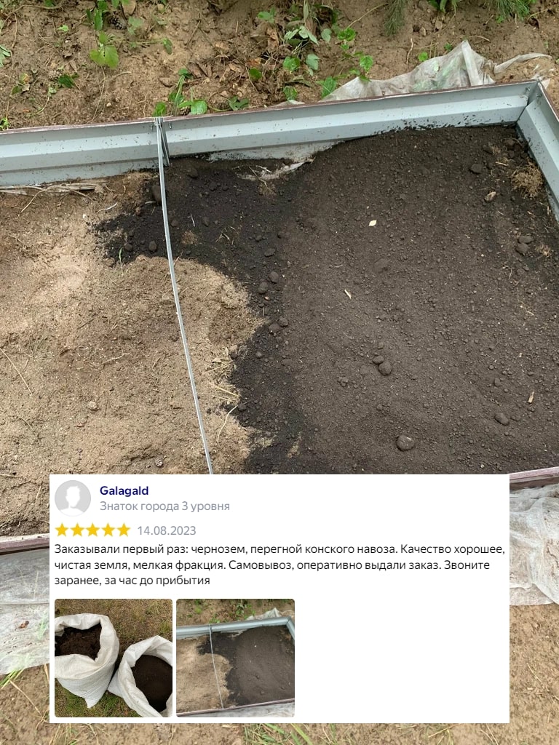Viewport: 559px width, 745px height.
Task: Select the fourth yellow rating star
Action: point(108,530)
